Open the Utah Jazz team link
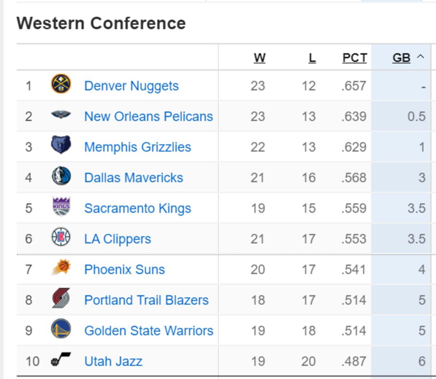Viewport: 436px width, 379px height. [x=113, y=361]
